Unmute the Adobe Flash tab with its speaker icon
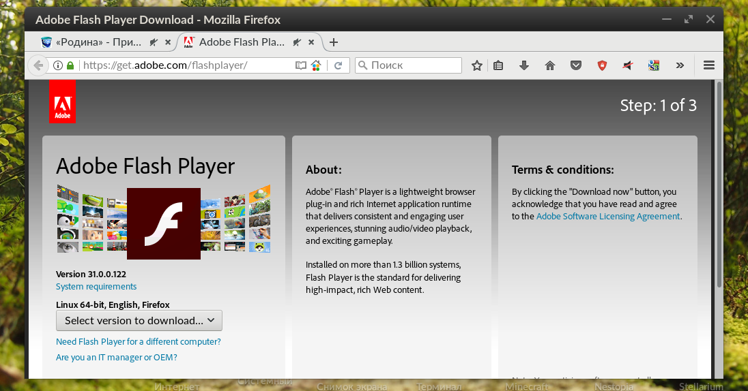 tap(297, 42)
